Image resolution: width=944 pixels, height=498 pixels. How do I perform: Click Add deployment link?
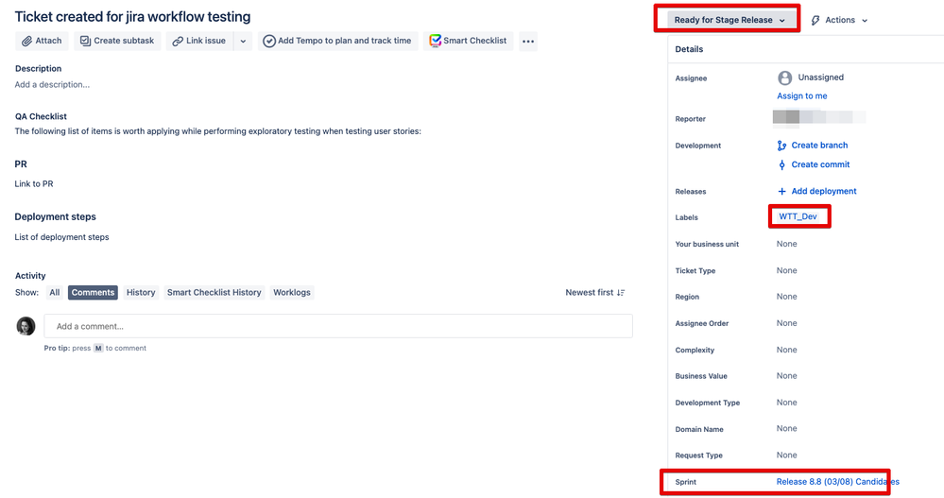pyautogui.click(x=824, y=191)
